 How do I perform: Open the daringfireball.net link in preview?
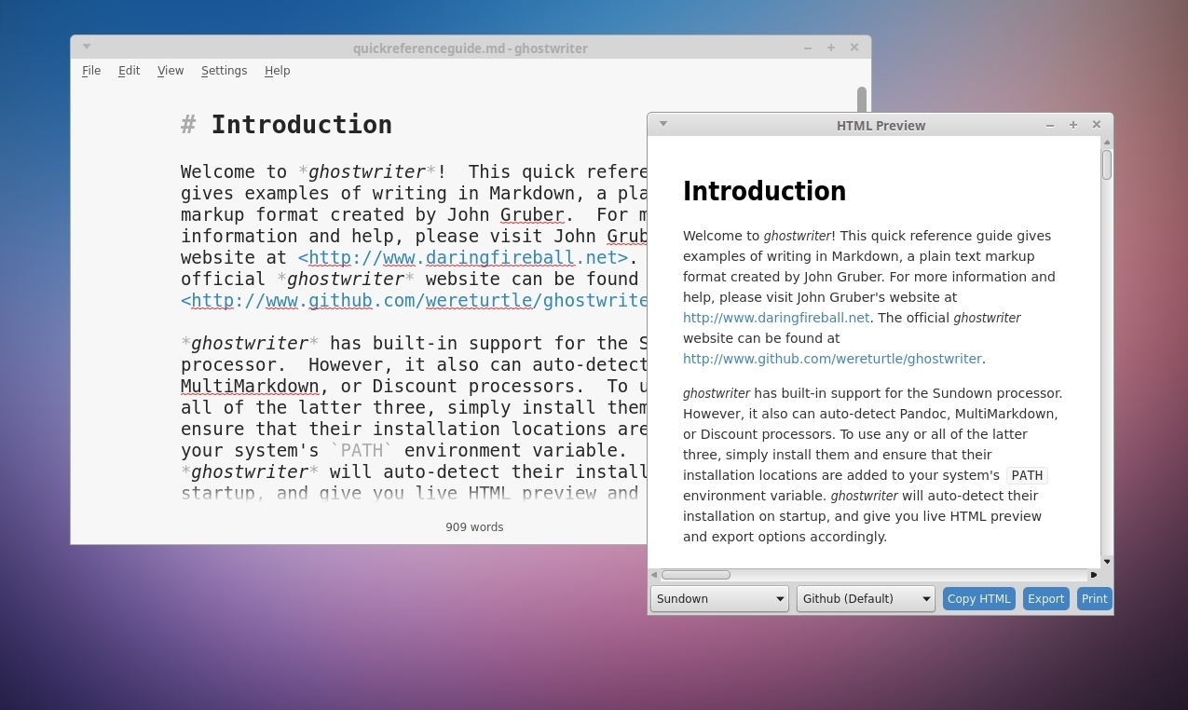776,318
